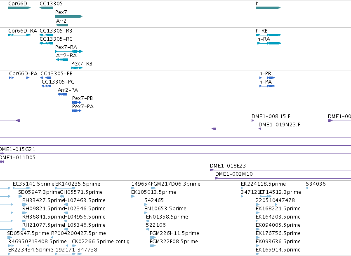
Task: Select the EK105013.5prime EST label
Action: [153, 192]
